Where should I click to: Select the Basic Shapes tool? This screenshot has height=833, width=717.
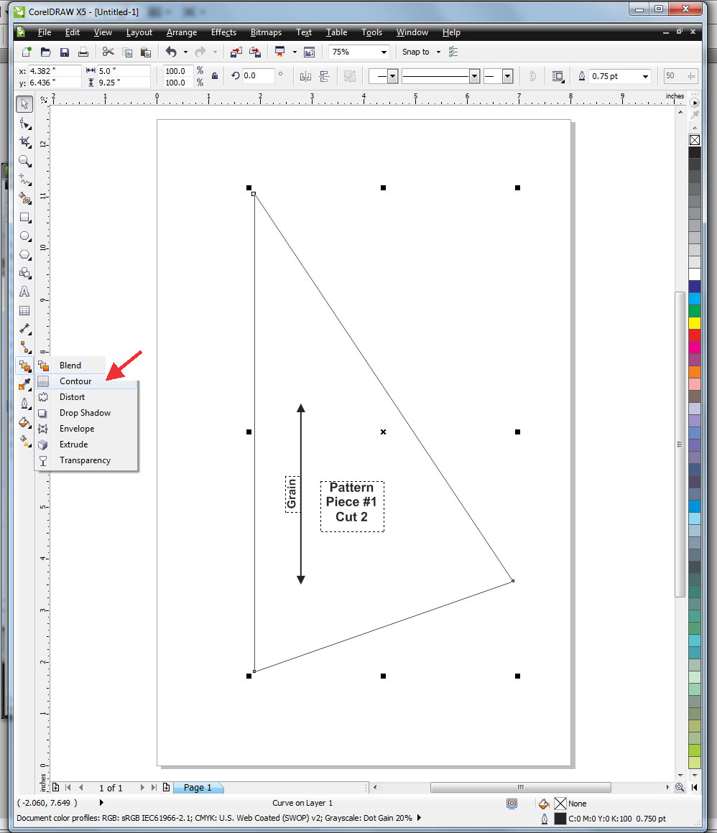point(24,273)
